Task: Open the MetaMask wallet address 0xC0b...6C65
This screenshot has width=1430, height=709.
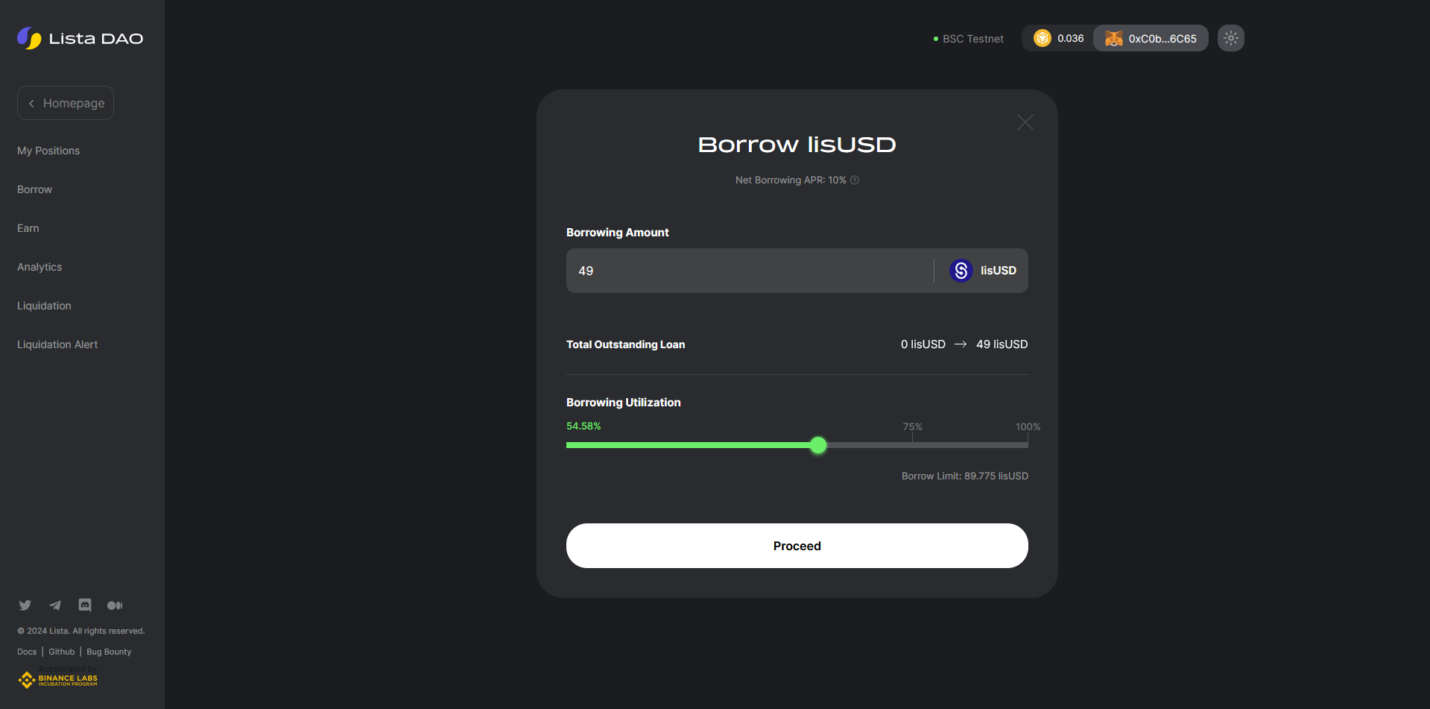Action: [x=1151, y=39]
